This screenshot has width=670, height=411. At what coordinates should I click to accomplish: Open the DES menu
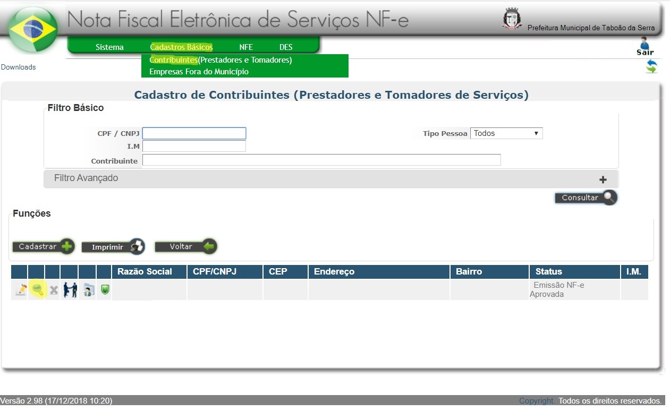coord(286,47)
